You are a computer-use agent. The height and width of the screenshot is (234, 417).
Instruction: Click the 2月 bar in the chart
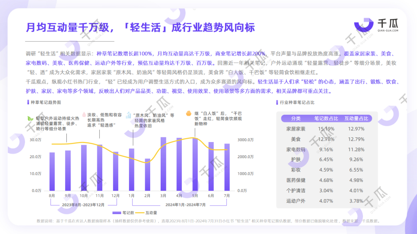(147, 175)
